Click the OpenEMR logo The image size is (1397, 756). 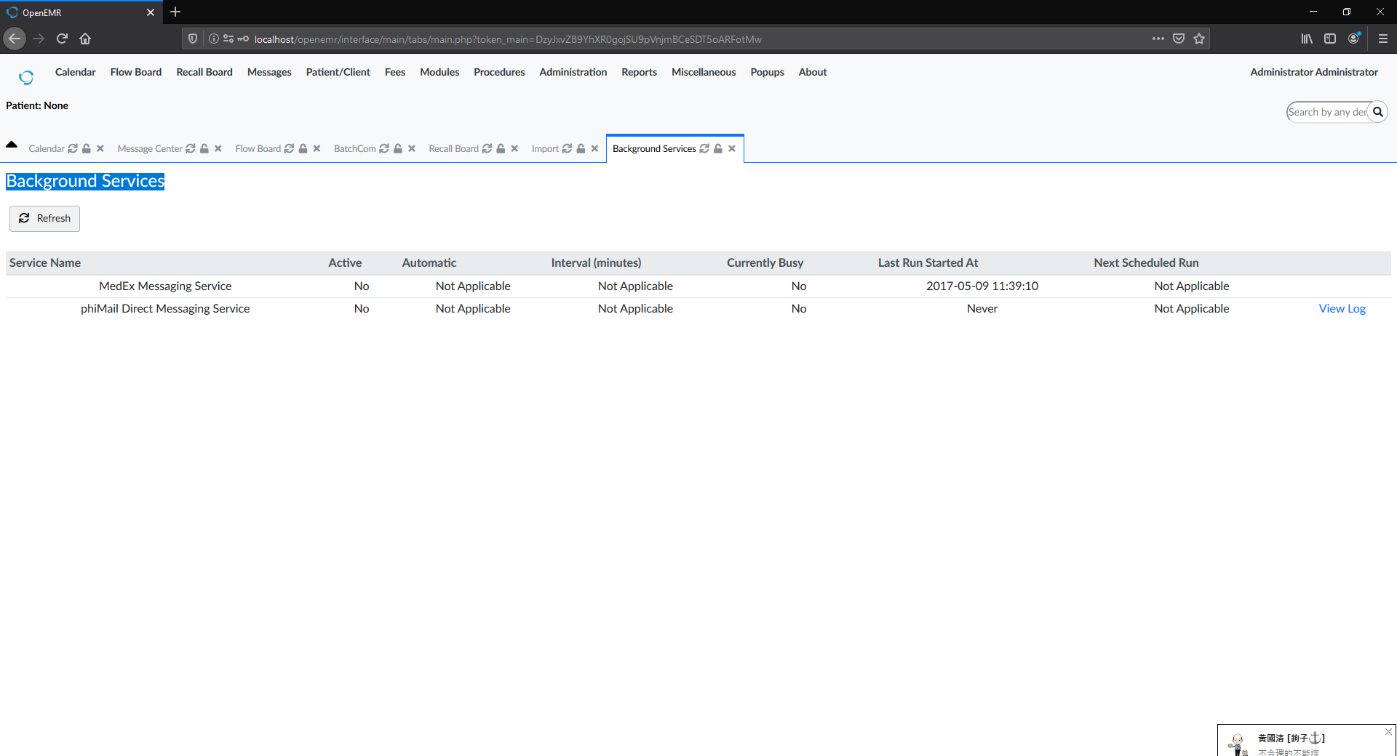point(26,76)
